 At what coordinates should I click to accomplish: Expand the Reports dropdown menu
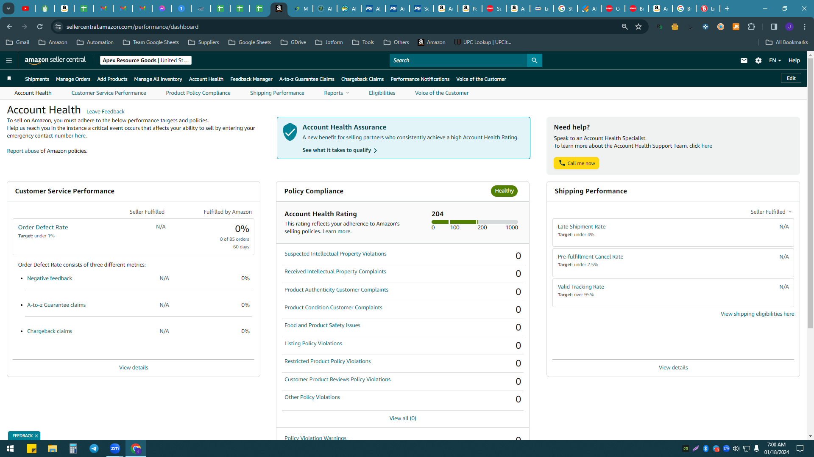pos(337,93)
